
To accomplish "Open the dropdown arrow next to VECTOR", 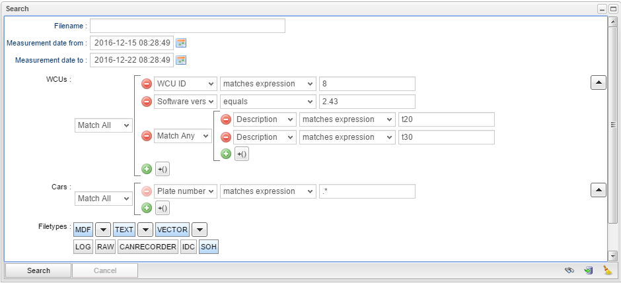I will (201, 230).
